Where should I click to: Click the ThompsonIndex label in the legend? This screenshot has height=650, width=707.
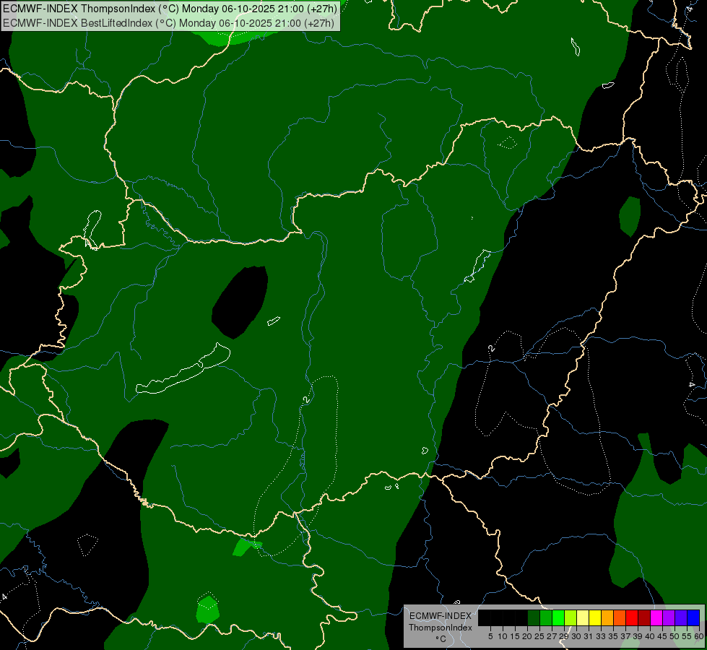(440, 628)
